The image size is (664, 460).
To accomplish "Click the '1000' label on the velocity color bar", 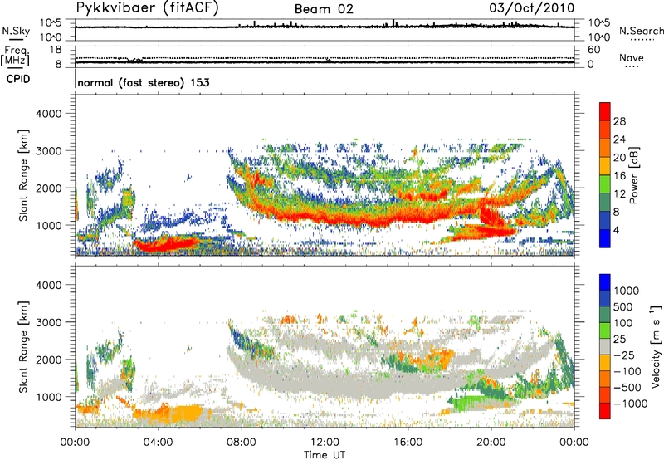I will (x=627, y=291).
